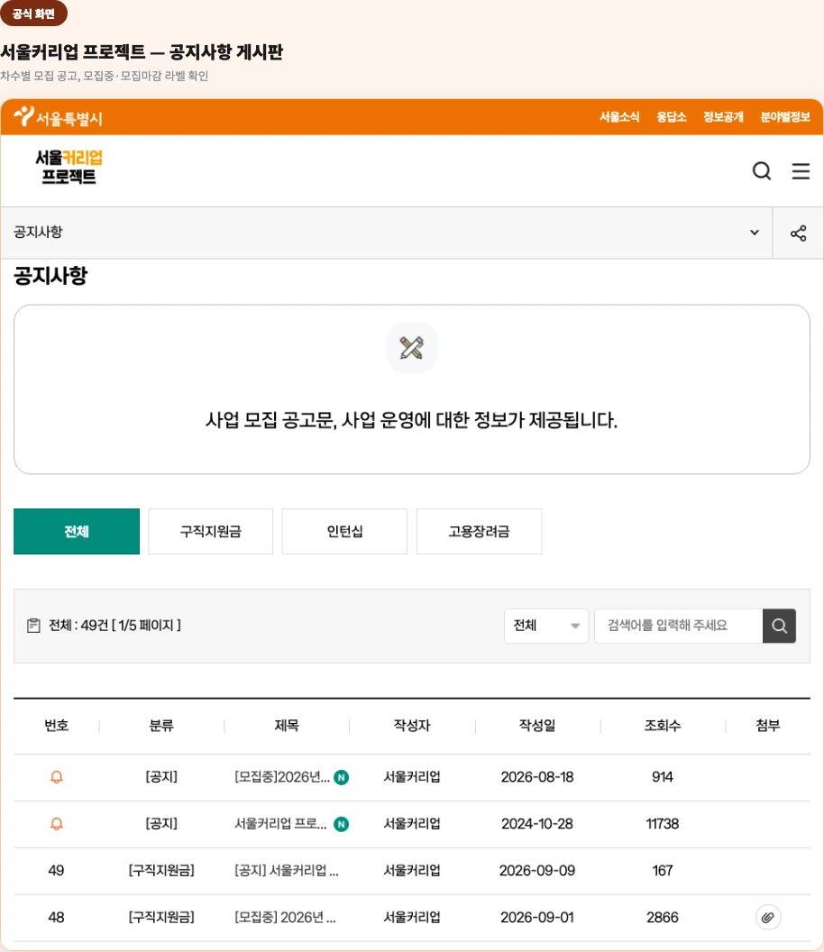The image size is (824, 952).
Task: Click the date 2026-09-01
Action: point(537,917)
